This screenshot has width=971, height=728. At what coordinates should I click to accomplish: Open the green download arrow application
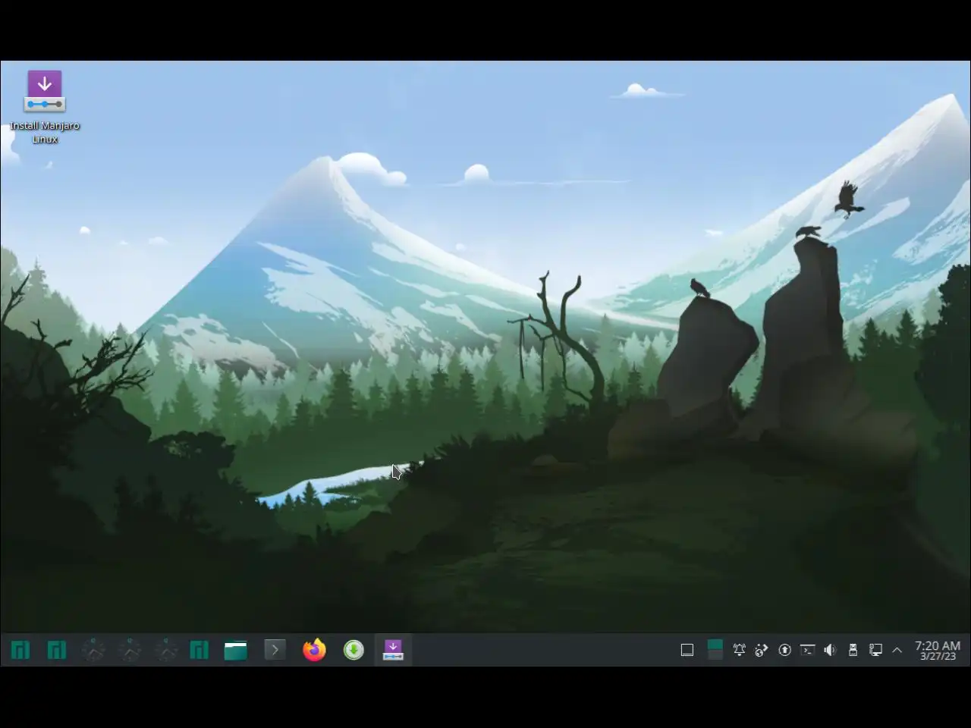click(x=354, y=650)
